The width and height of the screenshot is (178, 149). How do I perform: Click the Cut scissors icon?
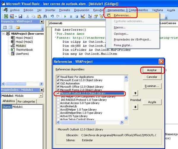[x=27, y=16]
